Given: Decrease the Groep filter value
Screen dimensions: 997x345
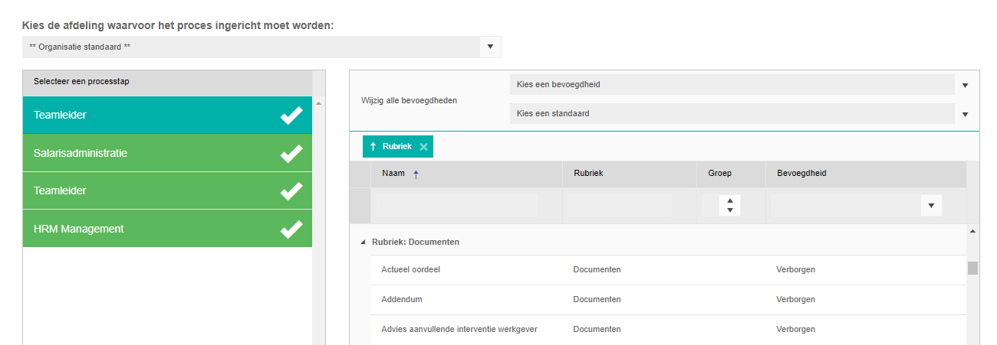Looking at the screenshot, I should [730, 210].
